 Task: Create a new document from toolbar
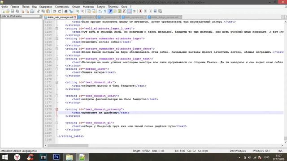(x=3, y=11)
